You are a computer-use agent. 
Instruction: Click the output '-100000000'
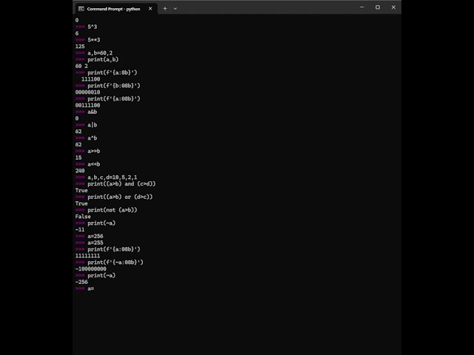coord(91,269)
